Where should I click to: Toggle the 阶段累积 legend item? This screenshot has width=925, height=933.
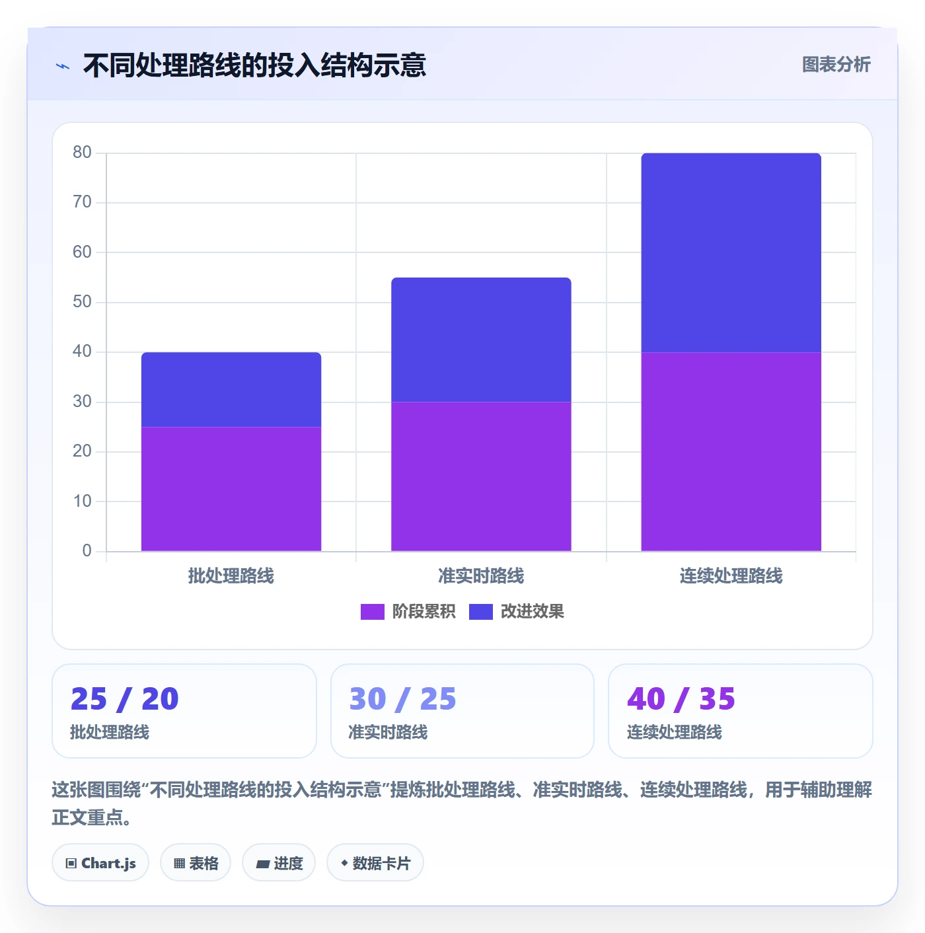click(408, 612)
